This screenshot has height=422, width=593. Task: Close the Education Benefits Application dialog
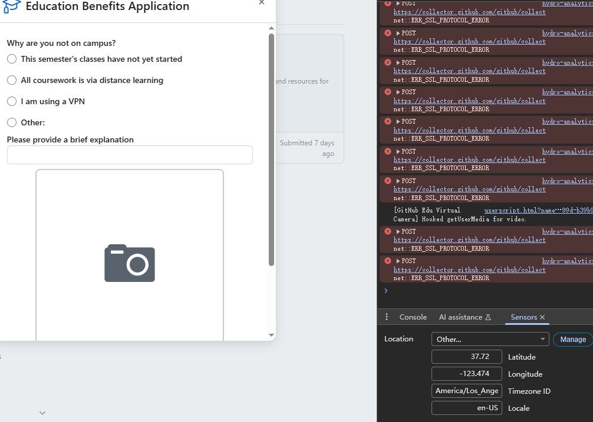(x=262, y=2)
